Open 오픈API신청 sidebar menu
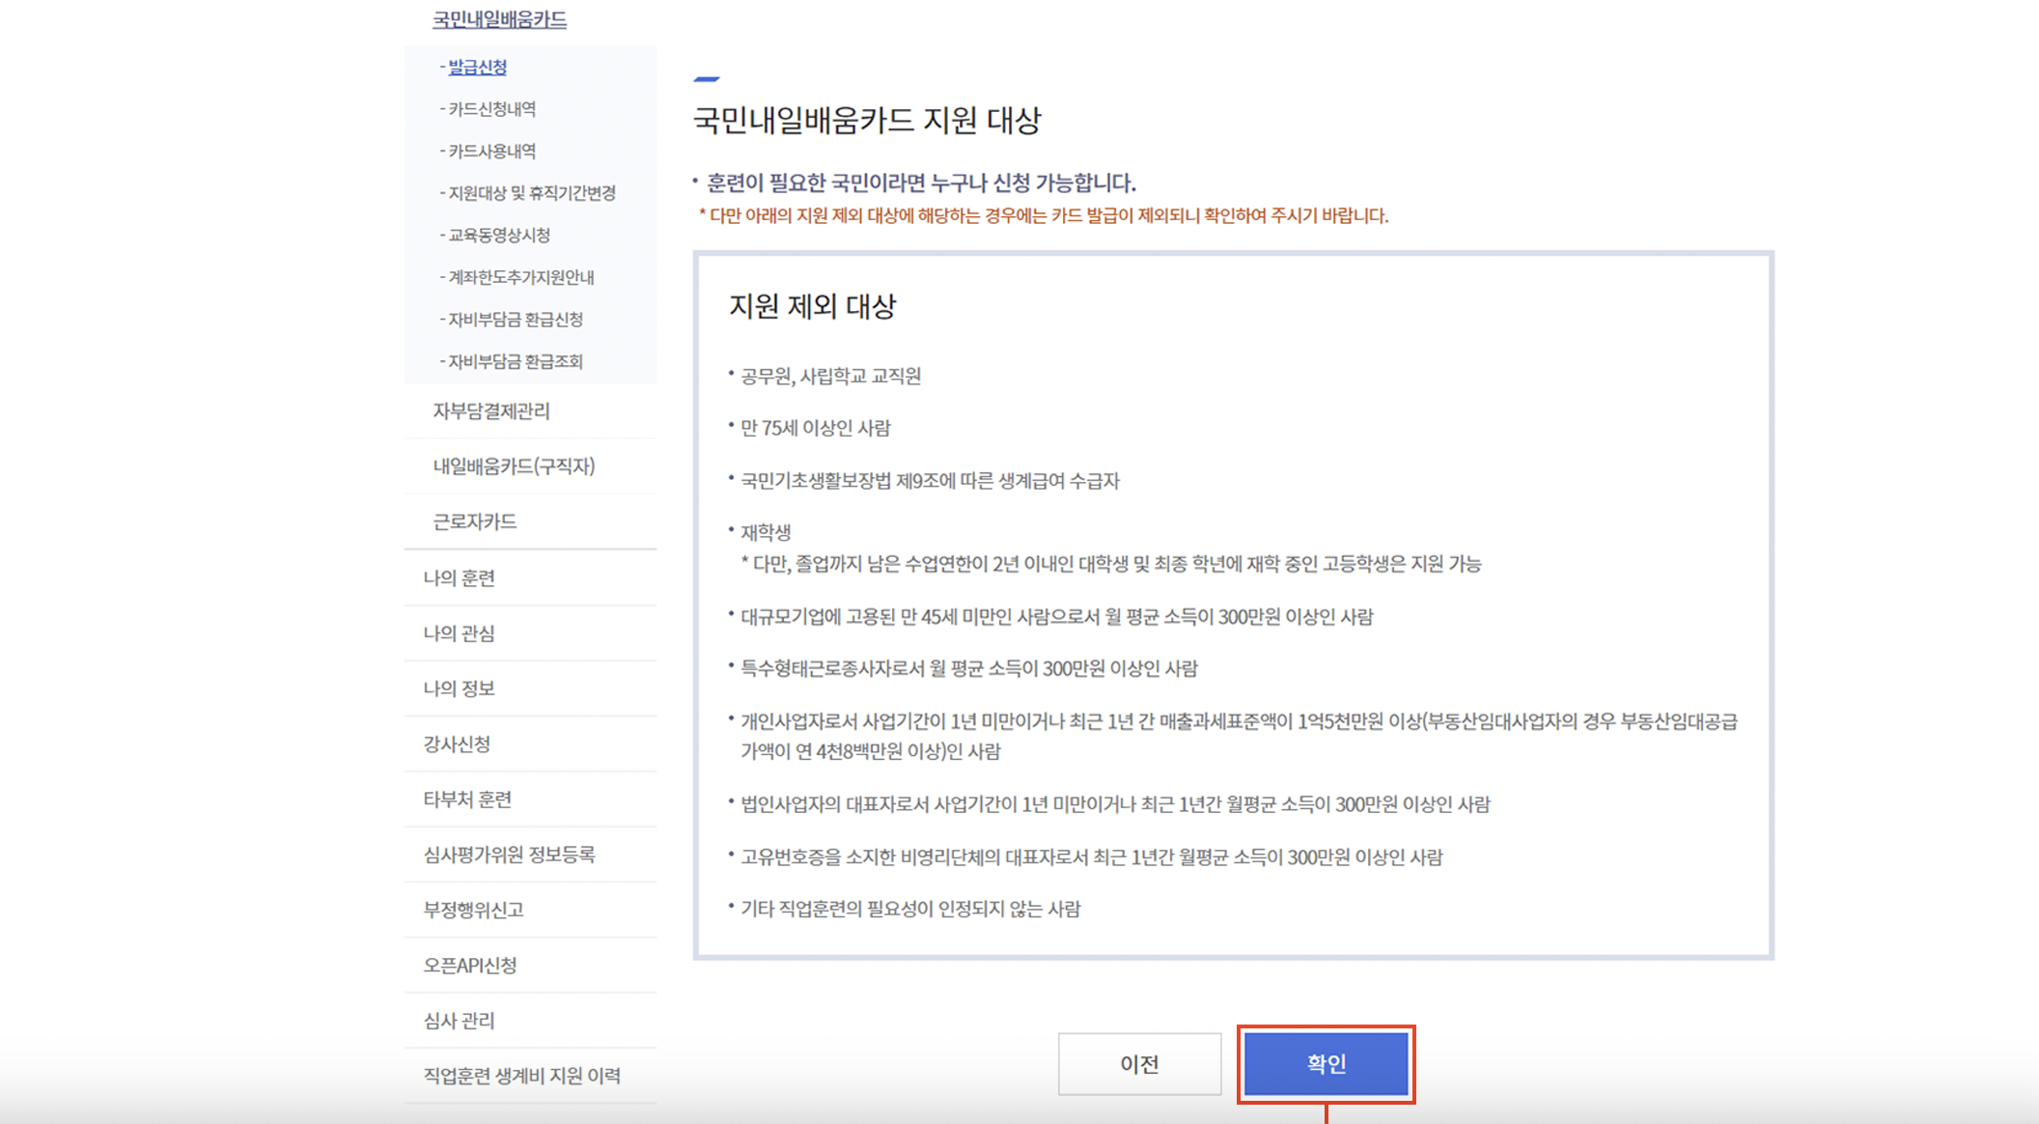The image size is (2039, 1124). (x=470, y=965)
